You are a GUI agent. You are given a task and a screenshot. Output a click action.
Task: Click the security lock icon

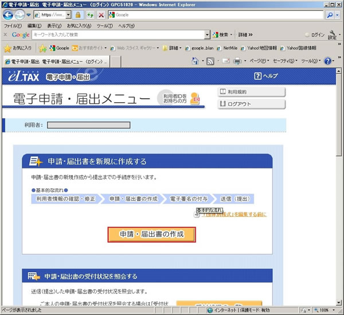(x=78, y=15)
